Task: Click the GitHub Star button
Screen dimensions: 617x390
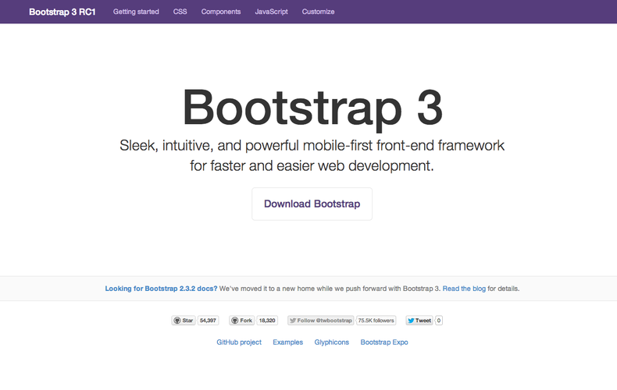Action: pos(184,321)
